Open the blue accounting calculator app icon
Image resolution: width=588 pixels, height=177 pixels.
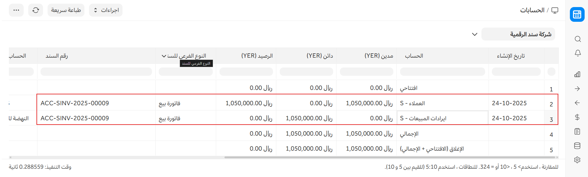(577, 14)
